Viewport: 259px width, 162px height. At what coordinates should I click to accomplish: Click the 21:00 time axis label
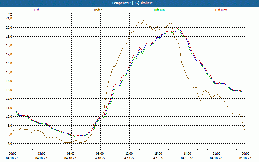(217, 153)
